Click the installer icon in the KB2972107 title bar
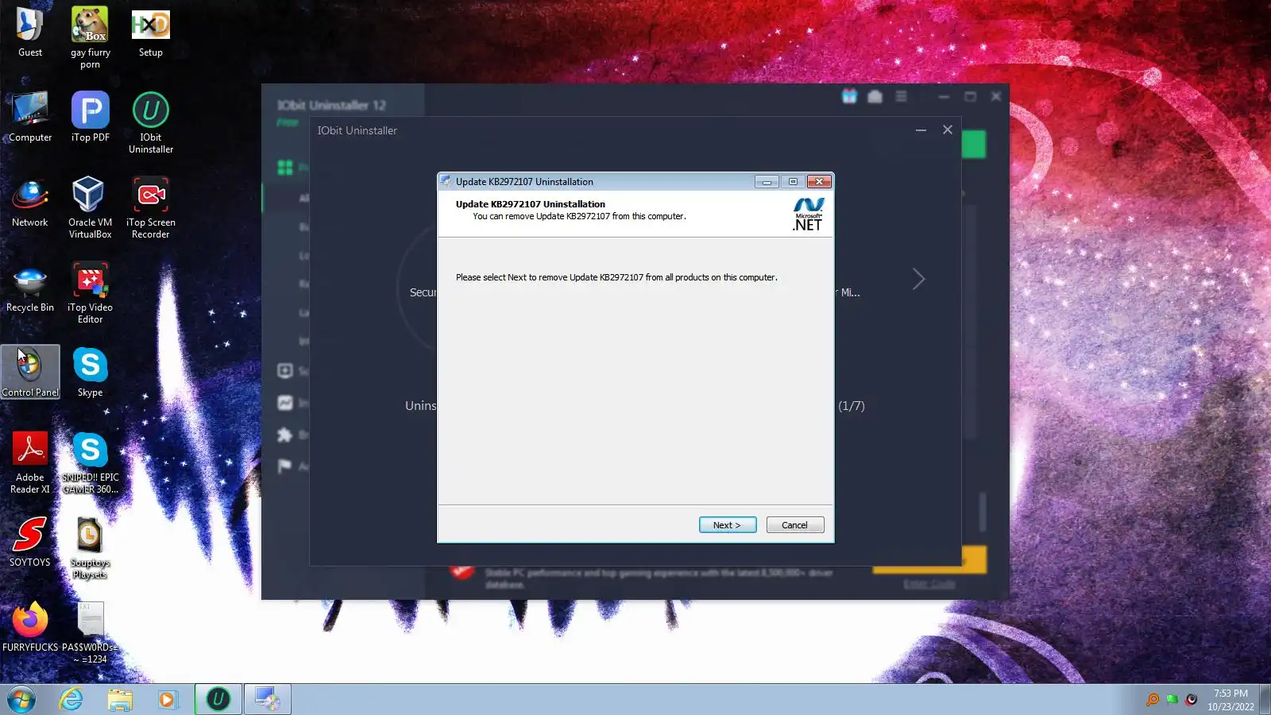 (446, 181)
